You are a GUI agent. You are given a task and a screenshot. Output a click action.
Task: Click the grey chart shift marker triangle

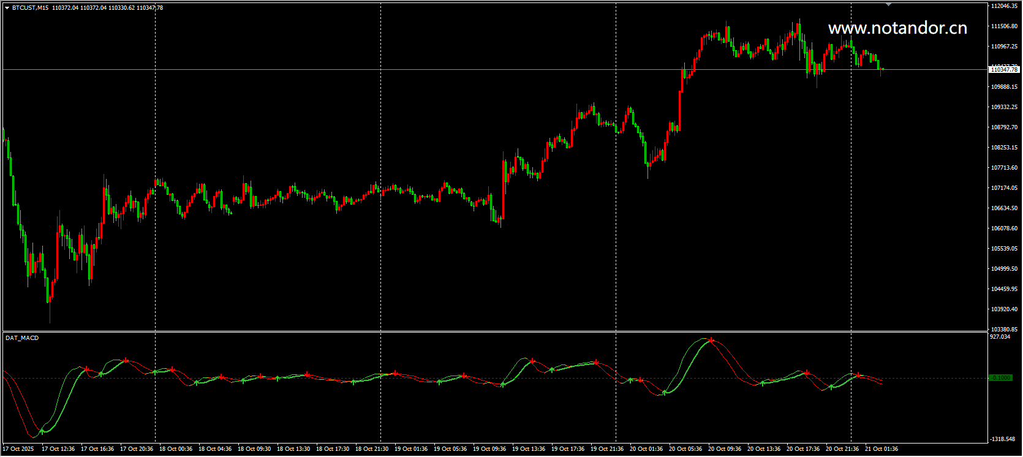coord(889,5)
